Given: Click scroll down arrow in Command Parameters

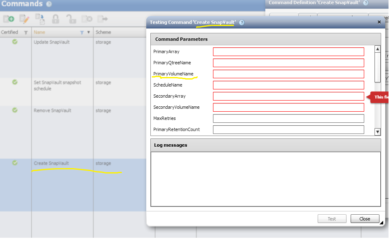Looking at the screenshot, I should pos(377,132).
